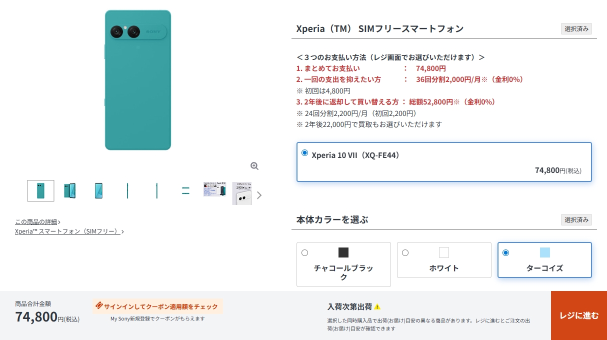Open the top and bottom edge thumbnail
The image size is (607, 340).
pos(185,190)
